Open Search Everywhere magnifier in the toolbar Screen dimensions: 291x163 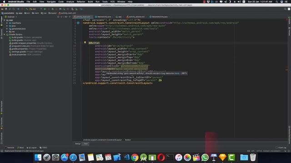pyautogui.click(x=285, y=9)
